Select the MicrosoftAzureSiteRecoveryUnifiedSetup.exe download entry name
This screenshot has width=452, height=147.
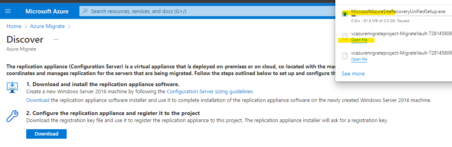click(398, 12)
